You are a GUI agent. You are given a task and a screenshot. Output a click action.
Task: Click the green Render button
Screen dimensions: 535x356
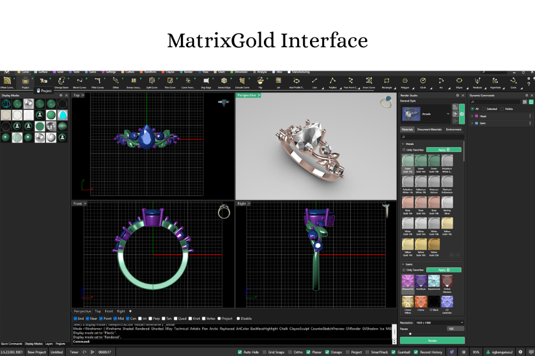click(433, 340)
